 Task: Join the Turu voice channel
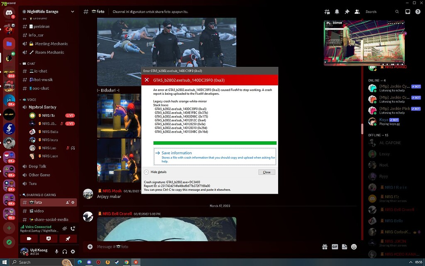(x=48, y=184)
